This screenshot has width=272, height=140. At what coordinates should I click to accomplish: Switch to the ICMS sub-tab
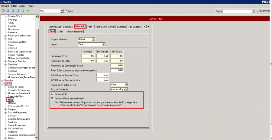point(60,31)
